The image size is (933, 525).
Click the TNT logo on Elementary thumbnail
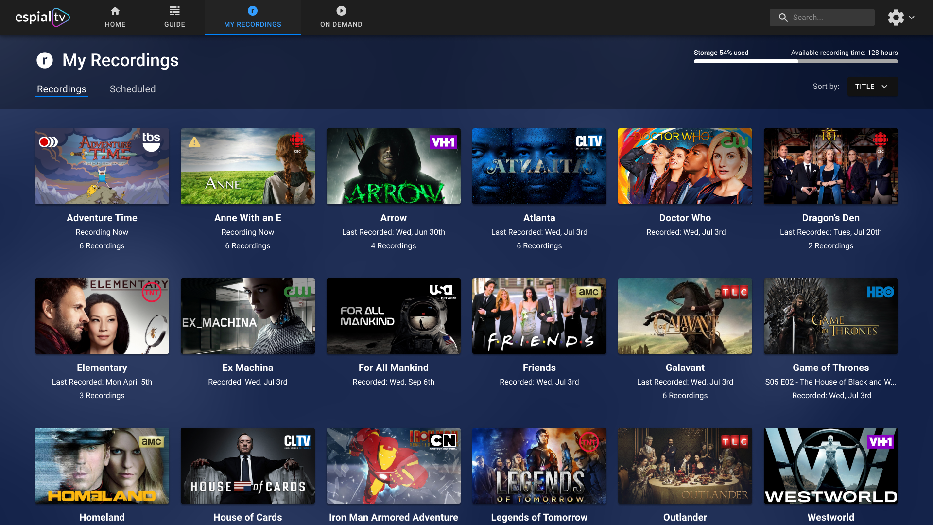151,292
